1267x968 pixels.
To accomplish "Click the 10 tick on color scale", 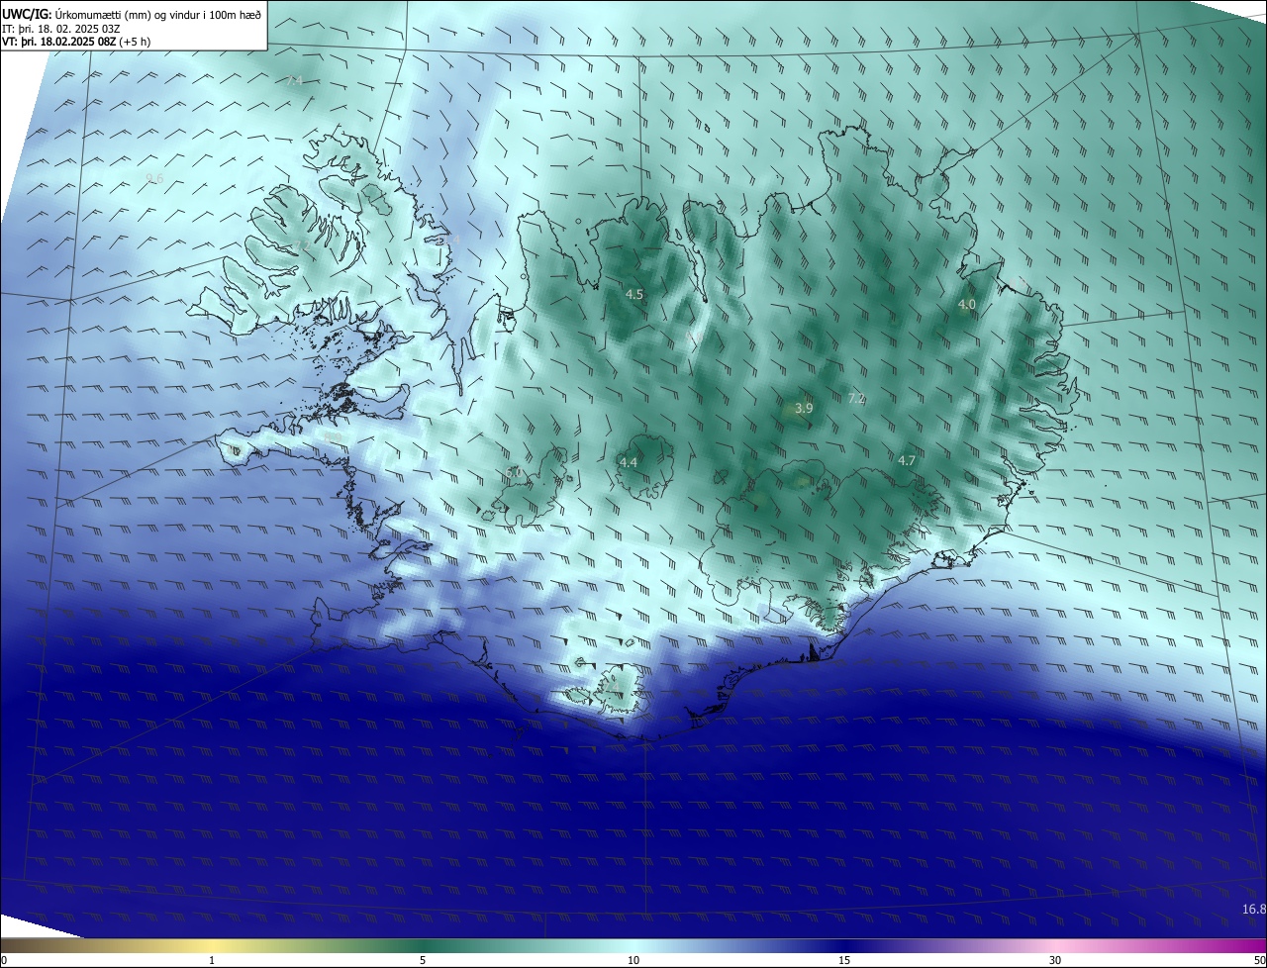I will point(633,960).
